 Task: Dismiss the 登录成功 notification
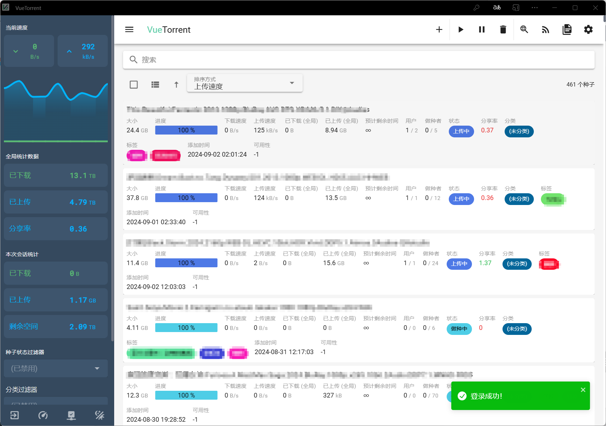pyautogui.click(x=583, y=390)
